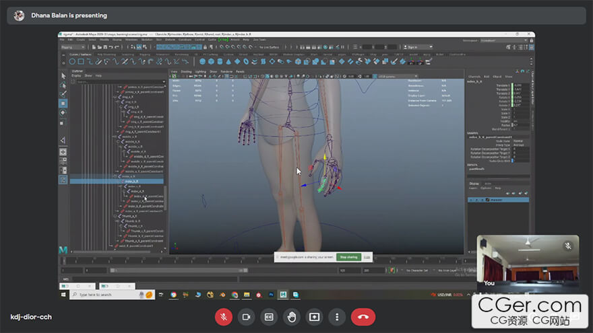Collapse the ring_a_R node in Outliner
593x333 pixels.
115,97
